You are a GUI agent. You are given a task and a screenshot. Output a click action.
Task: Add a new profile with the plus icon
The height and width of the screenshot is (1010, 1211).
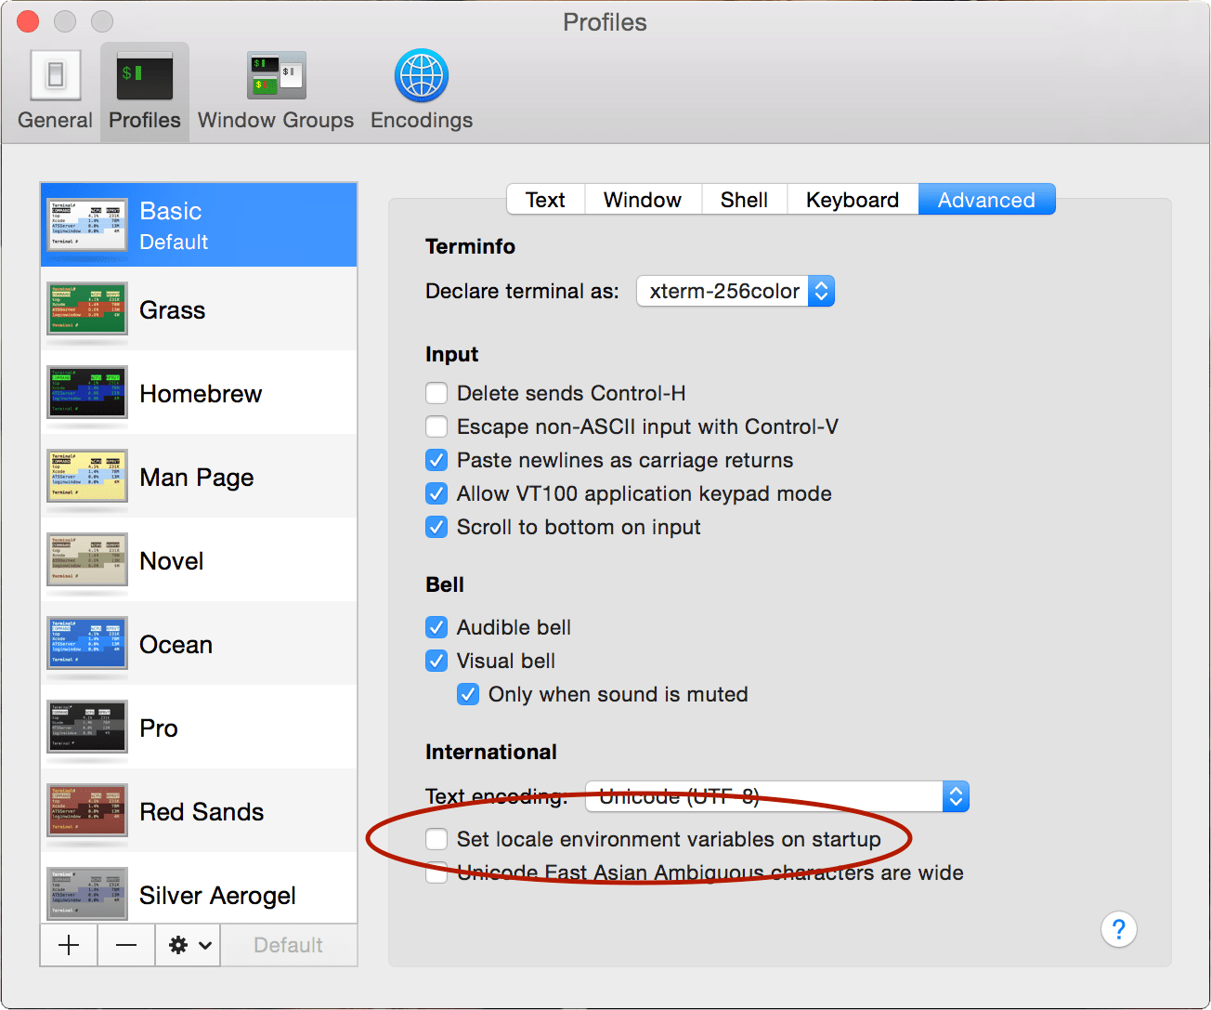click(68, 944)
